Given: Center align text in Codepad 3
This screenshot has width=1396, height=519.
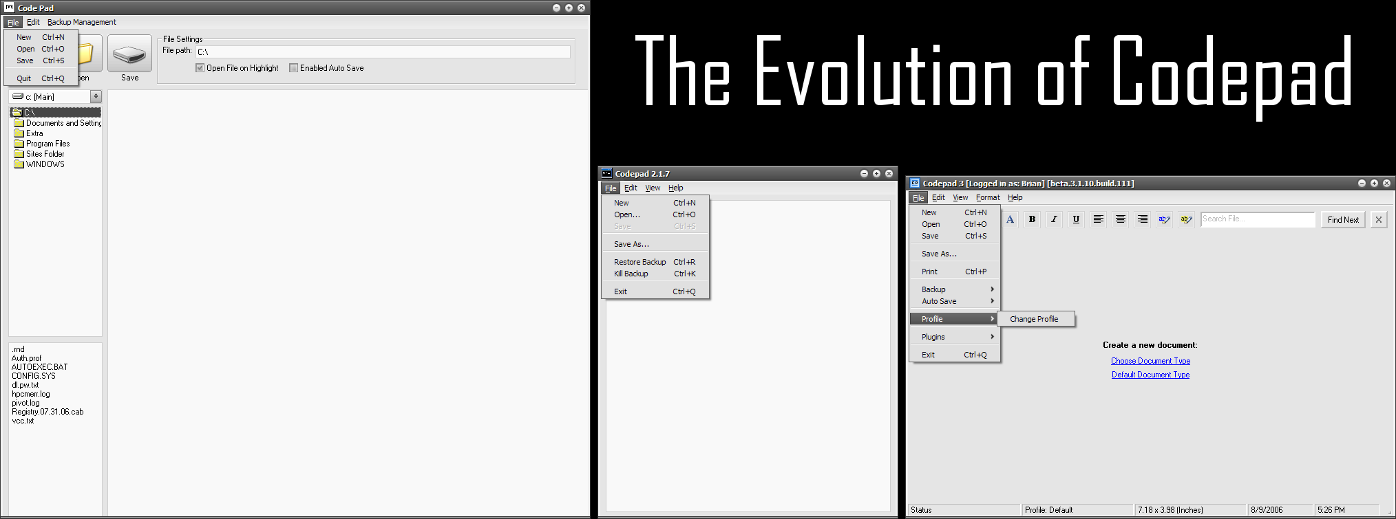Looking at the screenshot, I should [1121, 219].
